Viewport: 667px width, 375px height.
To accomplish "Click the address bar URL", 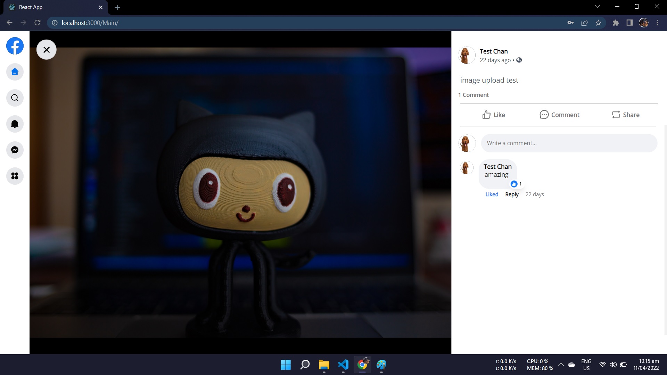I will click(x=90, y=23).
